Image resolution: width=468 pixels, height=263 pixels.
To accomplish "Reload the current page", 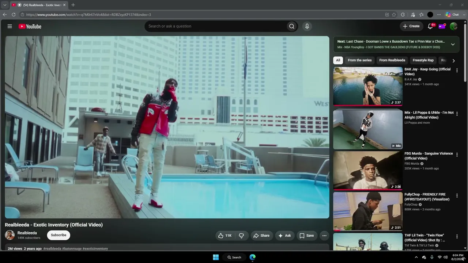I will [14, 15].
